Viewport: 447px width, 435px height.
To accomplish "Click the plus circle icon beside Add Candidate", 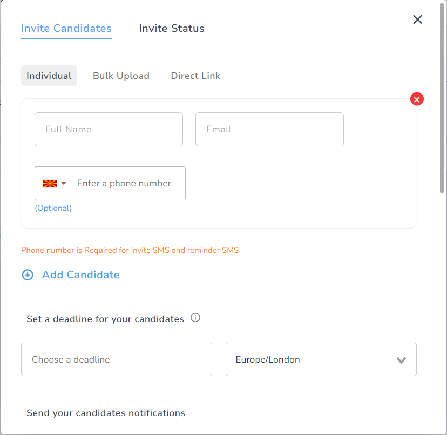I will click(27, 275).
